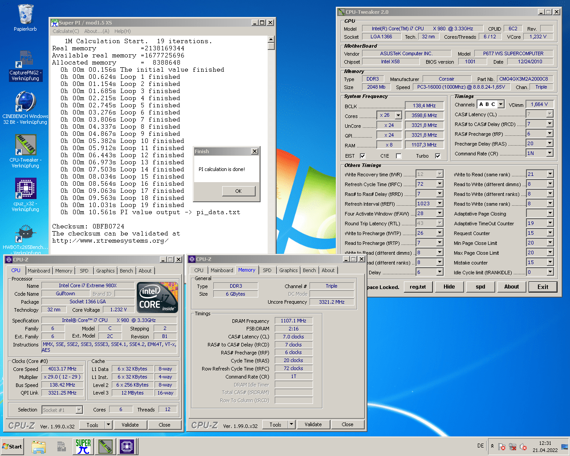The height and width of the screenshot is (456, 570).
Task: Click the reg.txt button in CPU-Tweaker
Action: (418, 287)
